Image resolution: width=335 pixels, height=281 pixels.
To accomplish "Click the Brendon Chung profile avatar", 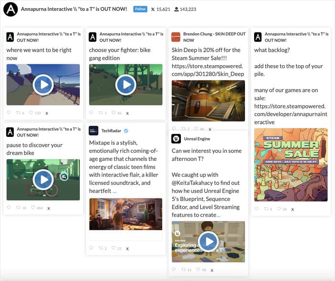I will point(176,37).
